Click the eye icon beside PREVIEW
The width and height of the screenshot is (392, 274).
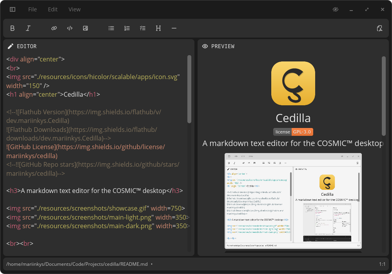point(205,46)
